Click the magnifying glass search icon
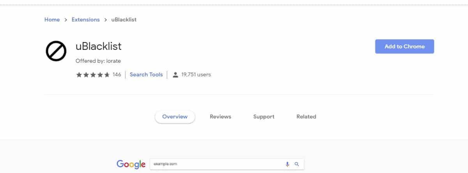The height and width of the screenshot is (173, 468). coord(297,164)
